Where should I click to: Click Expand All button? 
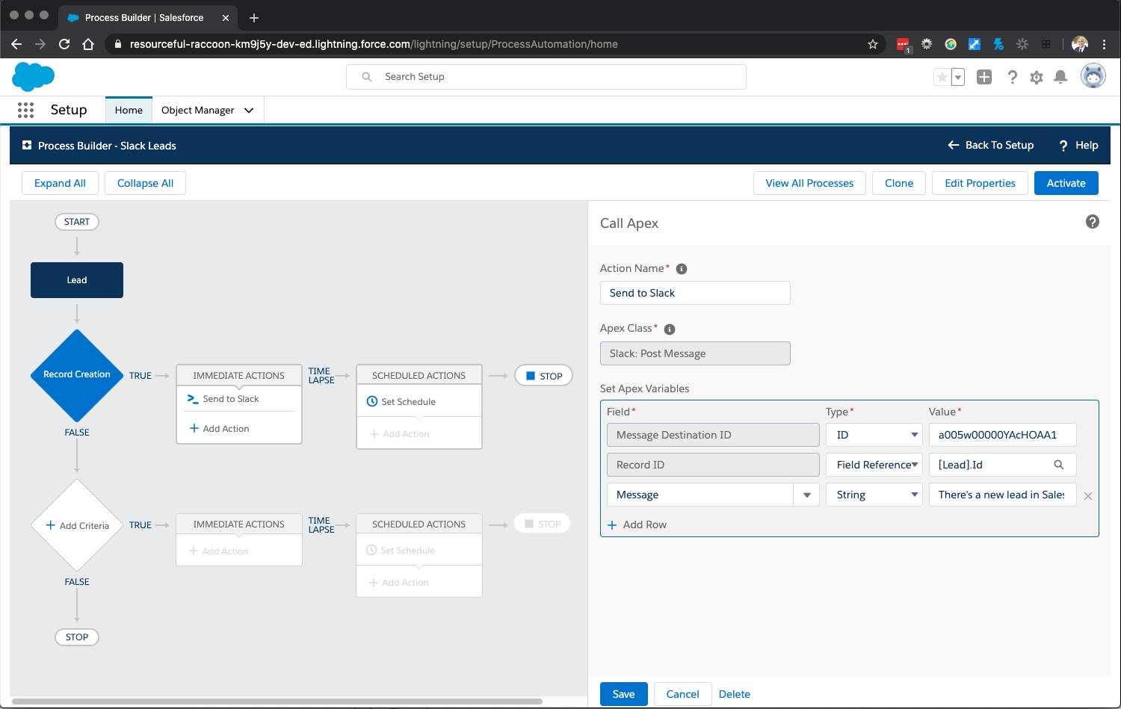[x=60, y=183]
